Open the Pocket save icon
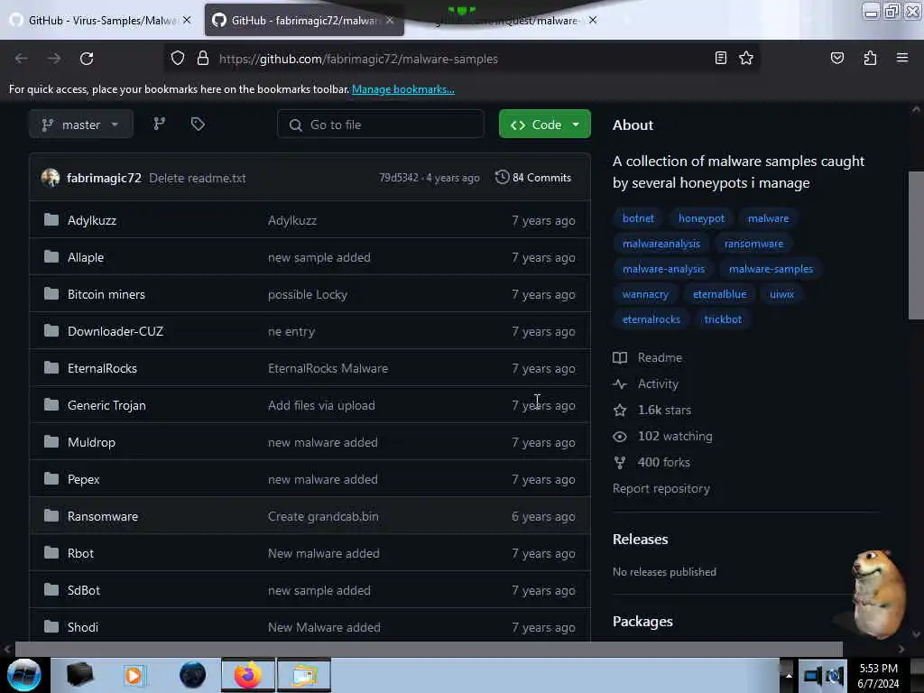Screen dimensions: 924x693 pos(836,58)
